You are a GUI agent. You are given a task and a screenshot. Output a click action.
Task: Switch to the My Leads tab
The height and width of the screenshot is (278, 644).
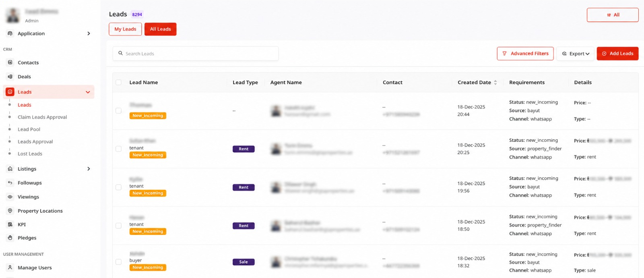click(x=125, y=29)
